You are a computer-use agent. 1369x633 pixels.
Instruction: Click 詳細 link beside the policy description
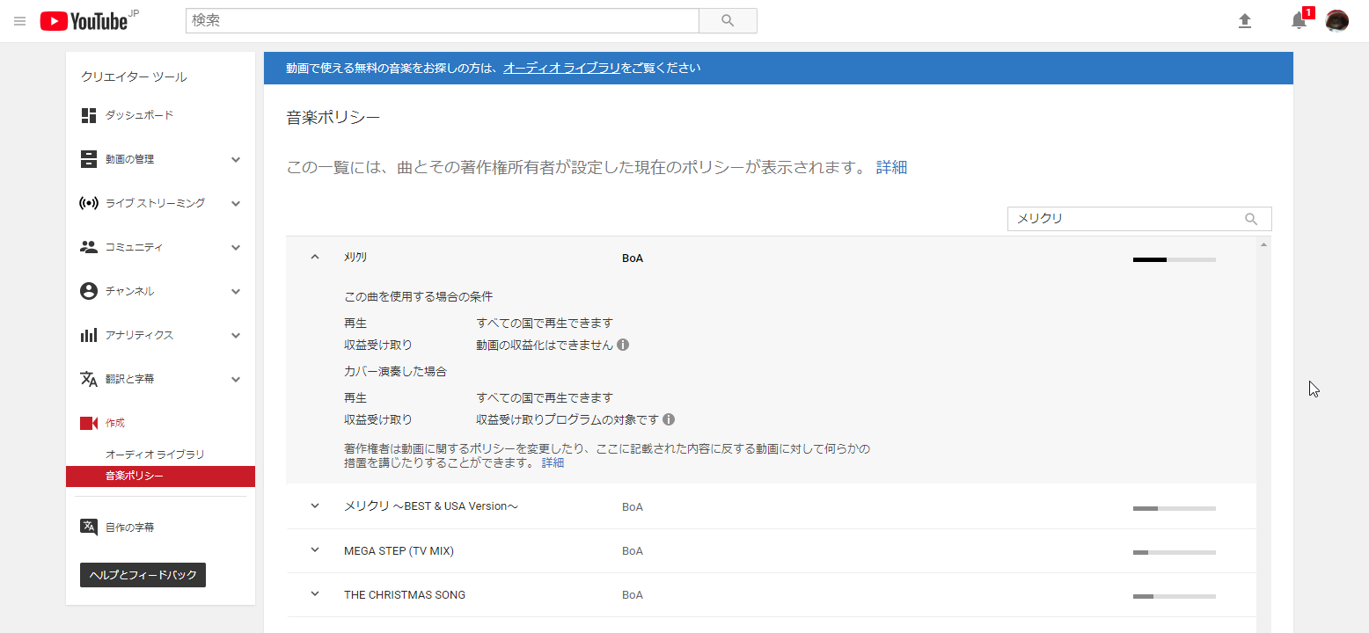891,167
